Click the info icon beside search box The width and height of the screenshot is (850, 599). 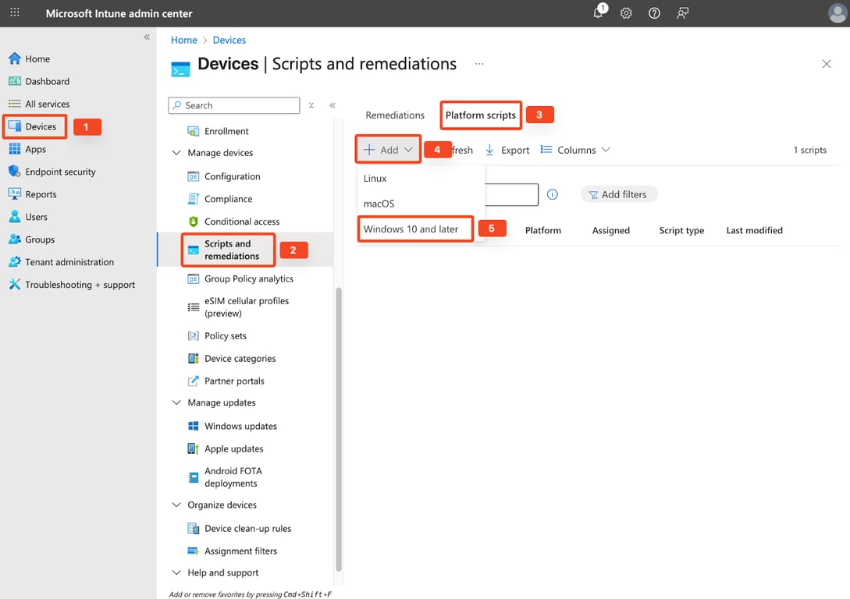coord(553,194)
